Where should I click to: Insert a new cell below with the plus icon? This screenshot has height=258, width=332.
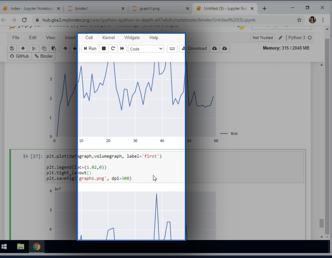pyautogui.click(x=23, y=48)
